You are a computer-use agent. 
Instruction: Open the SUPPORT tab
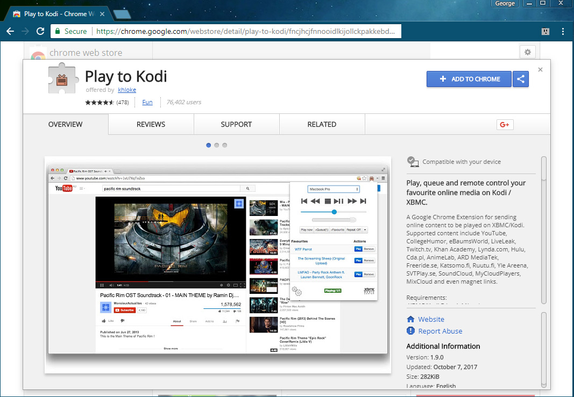point(236,124)
